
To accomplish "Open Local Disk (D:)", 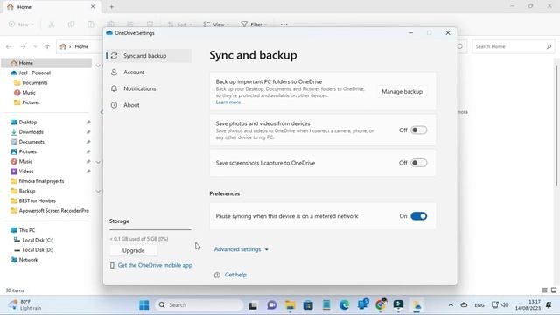I will 38,250.
